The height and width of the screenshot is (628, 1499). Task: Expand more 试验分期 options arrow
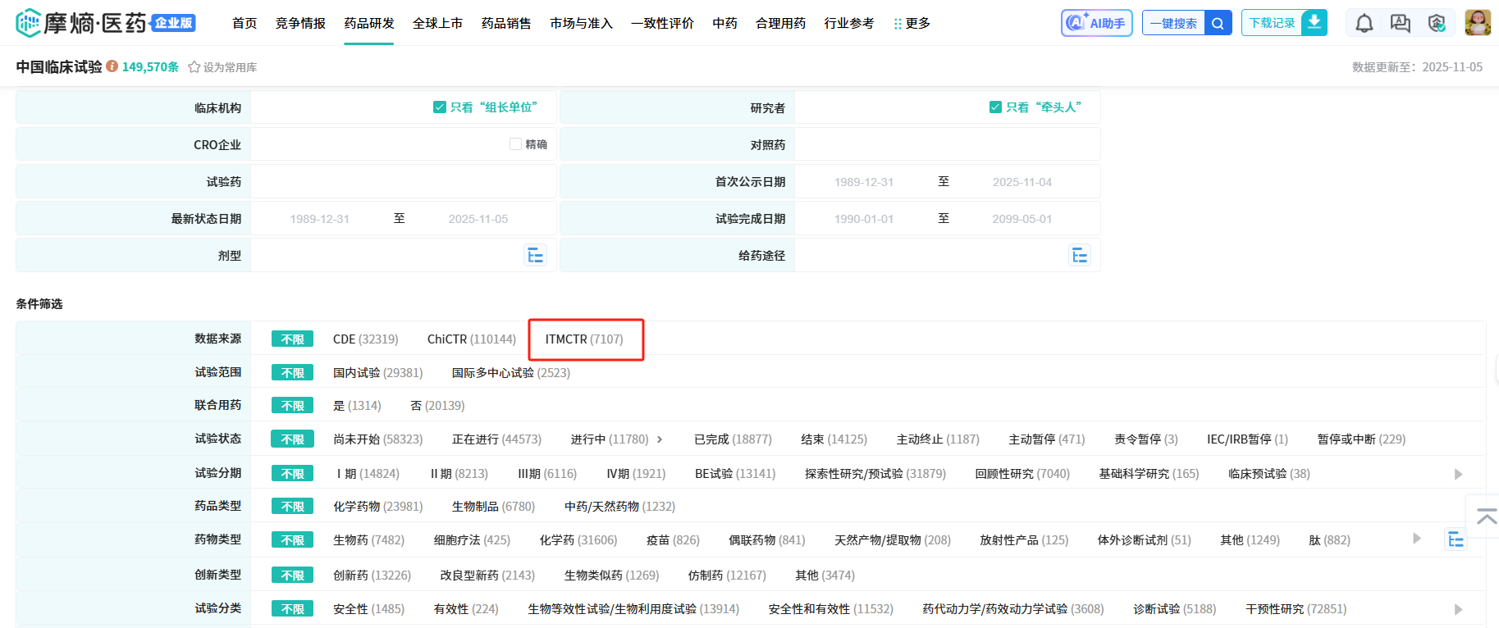point(1458,474)
